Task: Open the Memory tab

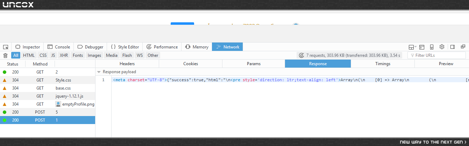Action: pyautogui.click(x=197, y=47)
